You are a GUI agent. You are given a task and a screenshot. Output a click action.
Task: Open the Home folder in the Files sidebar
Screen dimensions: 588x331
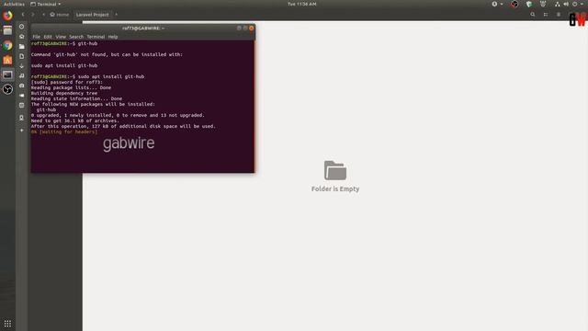[x=22, y=37]
